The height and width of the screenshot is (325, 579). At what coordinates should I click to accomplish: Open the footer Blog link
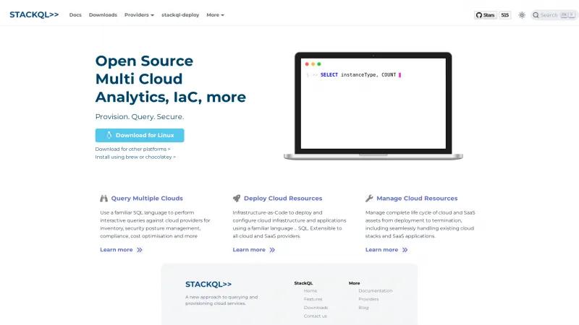(x=363, y=308)
